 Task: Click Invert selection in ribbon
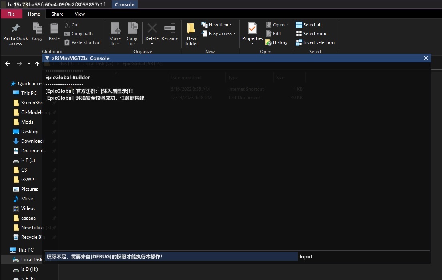(315, 42)
